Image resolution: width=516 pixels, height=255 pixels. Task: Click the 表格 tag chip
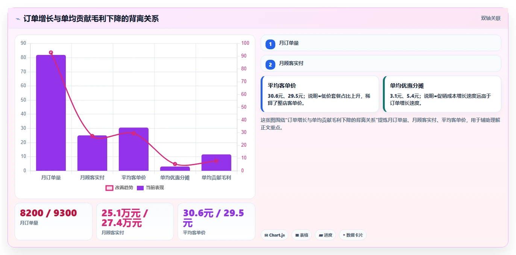click(302, 235)
